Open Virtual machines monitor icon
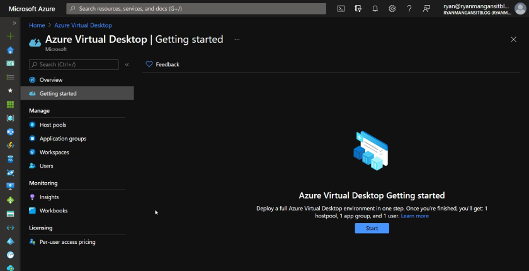 click(x=11, y=187)
